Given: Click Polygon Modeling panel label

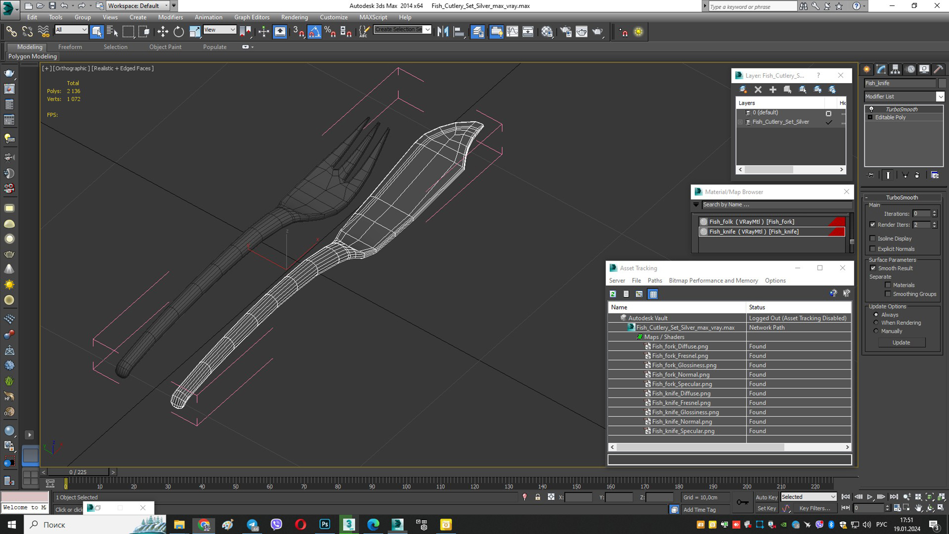Looking at the screenshot, I should [33, 56].
